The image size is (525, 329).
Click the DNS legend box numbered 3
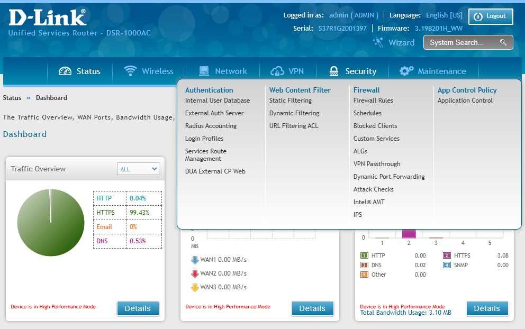coord(364,265)
